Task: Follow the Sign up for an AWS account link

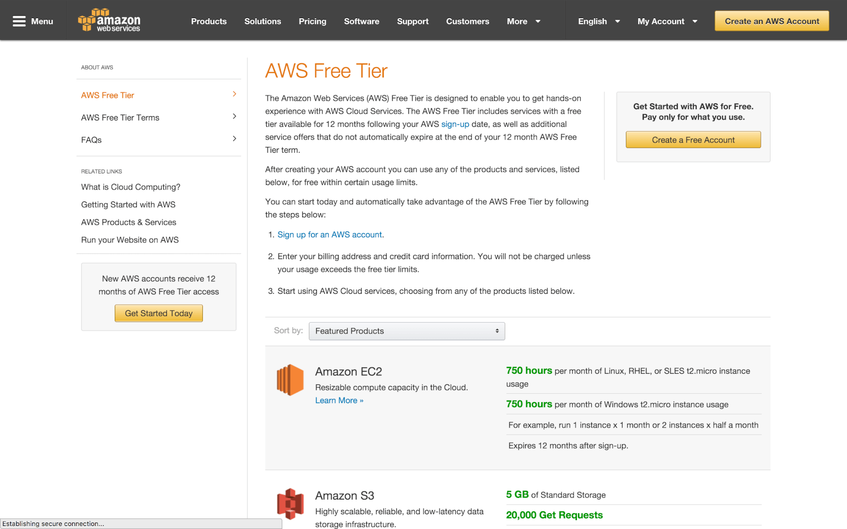Action: click(x=330, y=235)
